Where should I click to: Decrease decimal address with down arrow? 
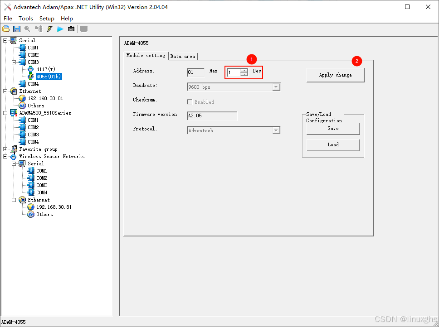[x=244, y=74]
